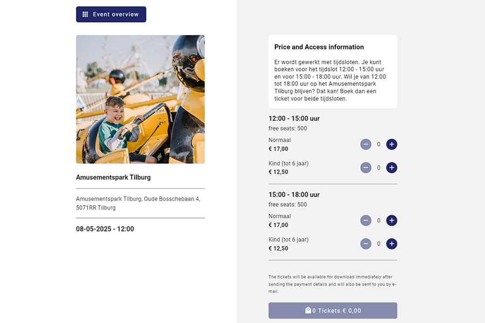Viewport: 485px width, 323px height.
Task: Remove a Kind ticket for 15:00 - 18:00
Action: coord(366,244)
